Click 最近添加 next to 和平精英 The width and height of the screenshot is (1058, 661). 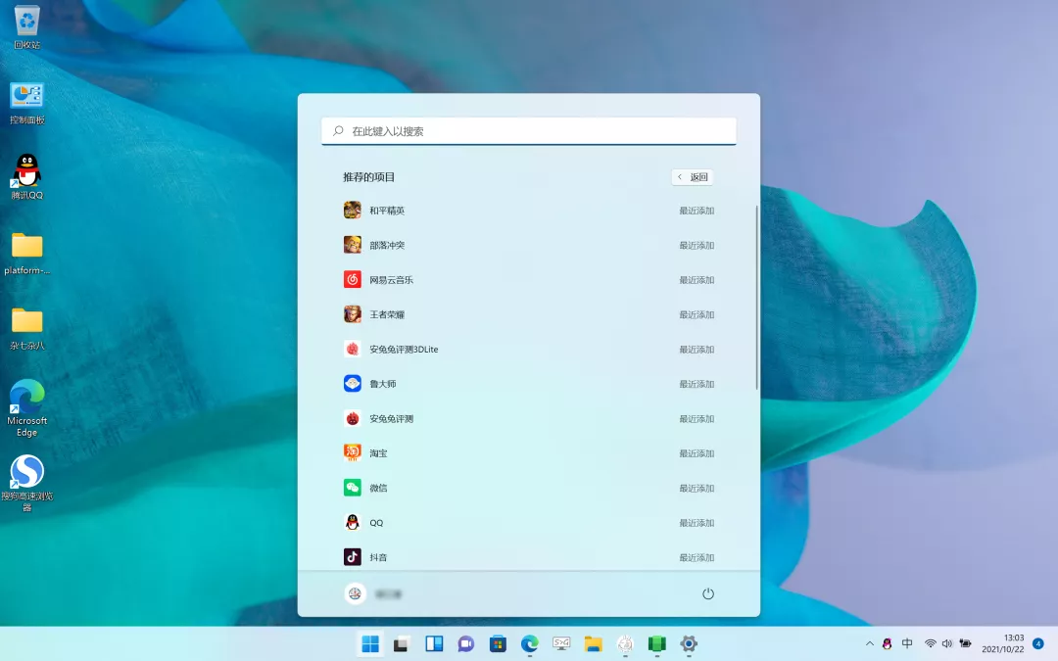697,211
